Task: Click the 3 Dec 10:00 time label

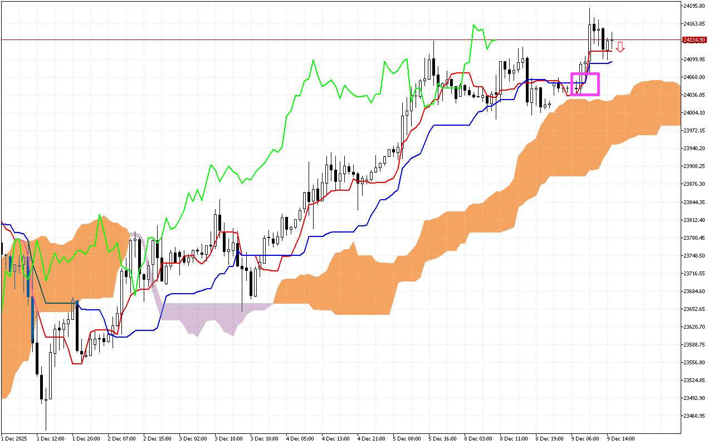Action: [228, 439]
